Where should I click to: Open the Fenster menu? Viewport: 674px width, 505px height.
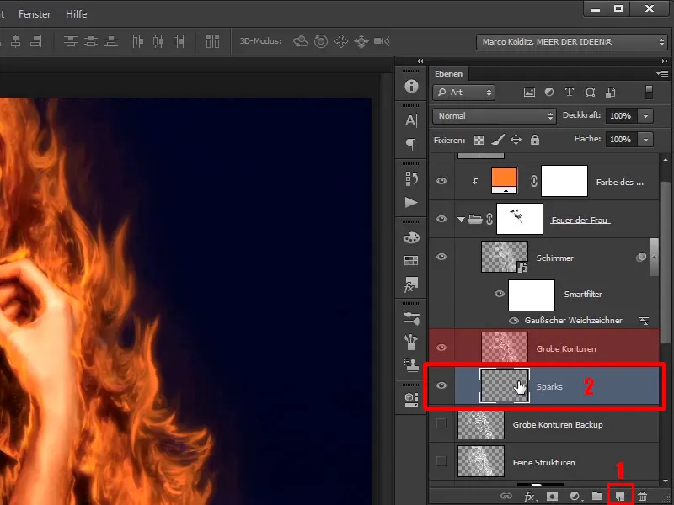tap(35, 14)
